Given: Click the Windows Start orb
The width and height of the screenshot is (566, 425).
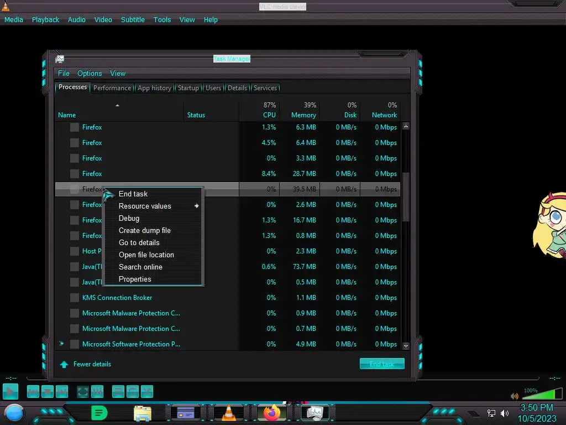Looking at the screenshot, I should click(x=14, y=413).
